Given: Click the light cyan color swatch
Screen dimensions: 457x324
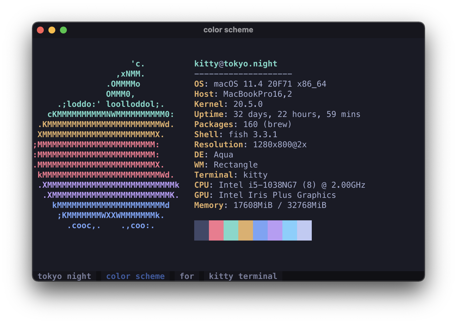Looking at the screenshot, I should (x=290, y=230).
